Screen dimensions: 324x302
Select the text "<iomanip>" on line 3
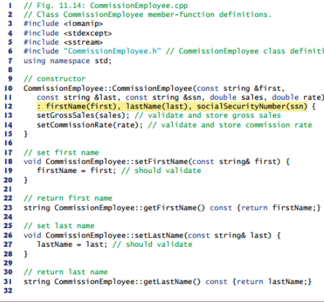click(83, 24)
